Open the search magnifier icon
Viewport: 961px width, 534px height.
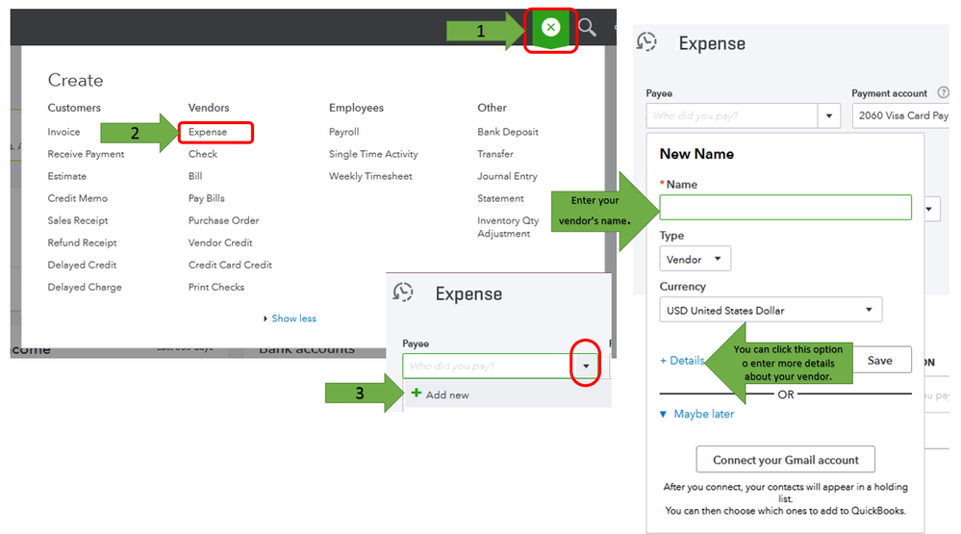tap(587, 28)
